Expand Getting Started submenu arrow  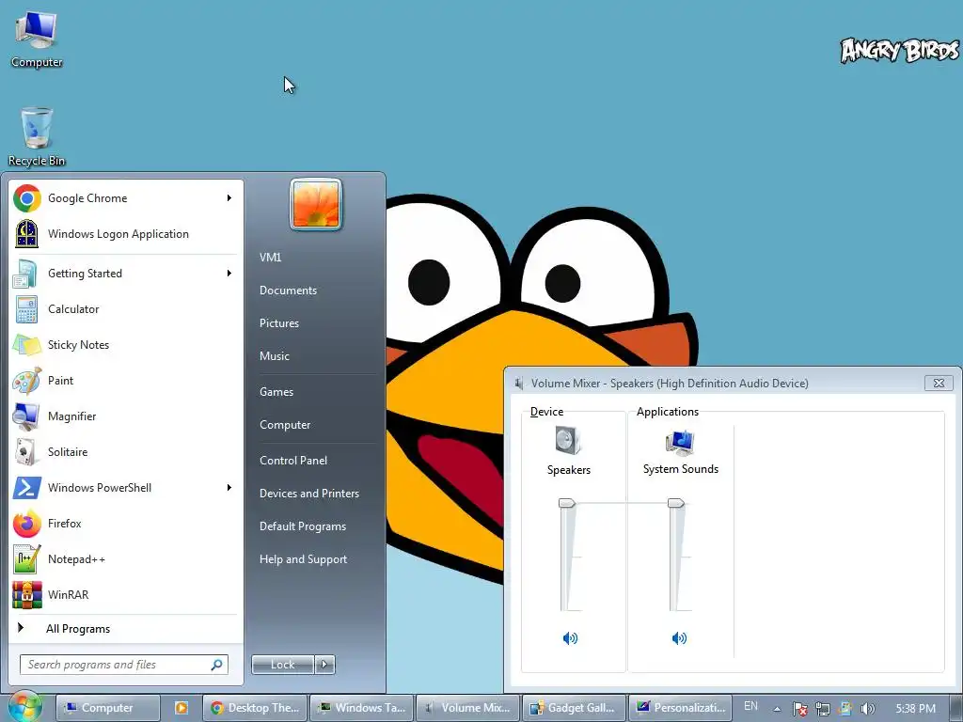[229, 274]
